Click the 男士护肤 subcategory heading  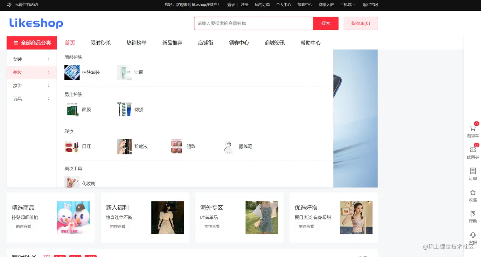click(x=73, y=95)
